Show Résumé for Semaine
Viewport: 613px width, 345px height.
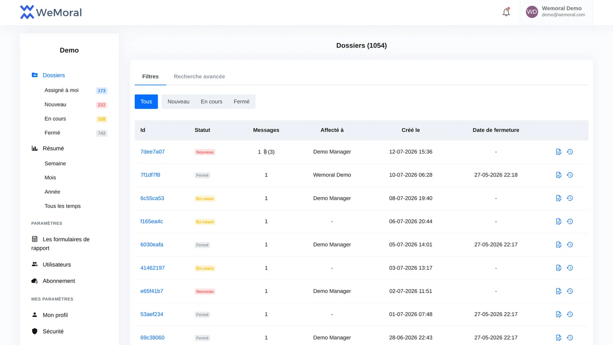tap(55, 163)
